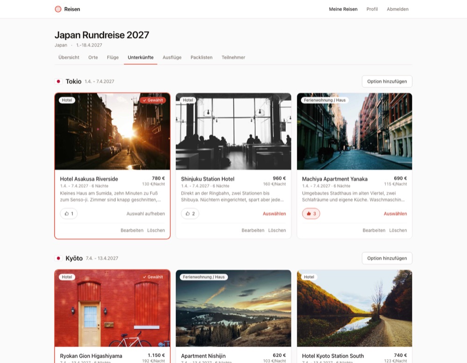
Task: Go to the Teilnehmer tab
Action: (233, 57)
